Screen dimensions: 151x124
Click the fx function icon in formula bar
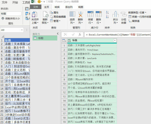(80, 35)
